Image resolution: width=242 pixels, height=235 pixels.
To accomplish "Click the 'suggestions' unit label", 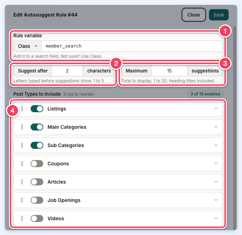I will 205,71.
